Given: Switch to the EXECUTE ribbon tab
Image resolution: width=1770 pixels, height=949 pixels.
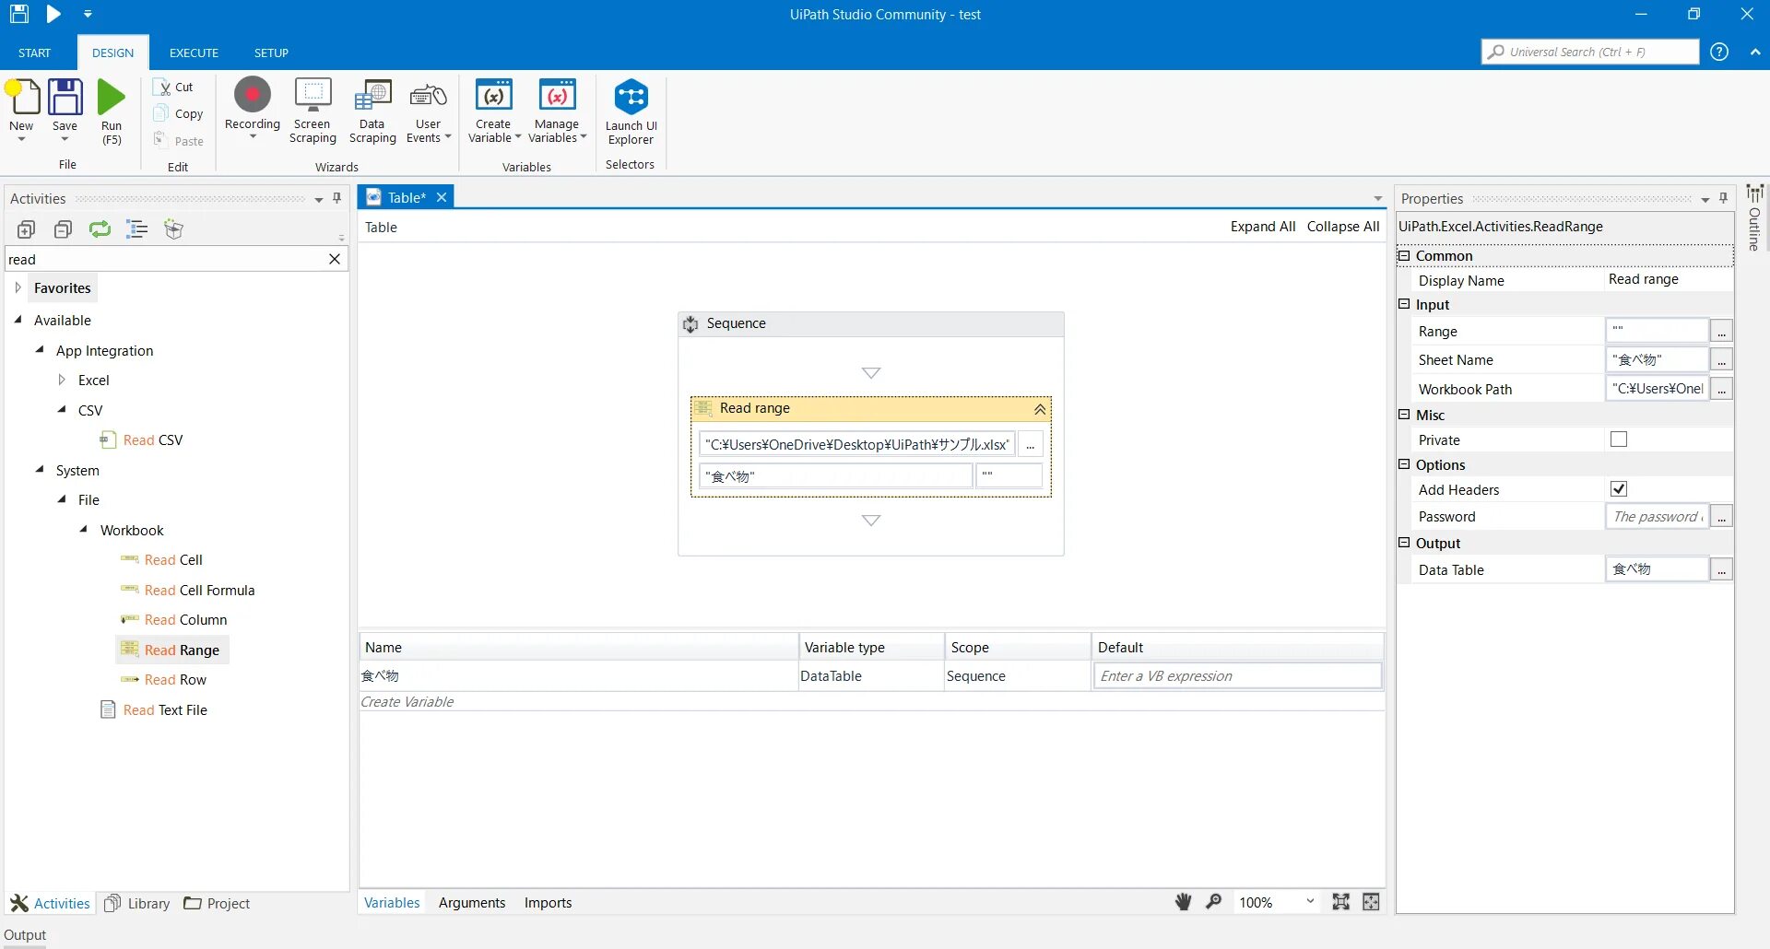Looking at the screenshot, I should (193, 53).
